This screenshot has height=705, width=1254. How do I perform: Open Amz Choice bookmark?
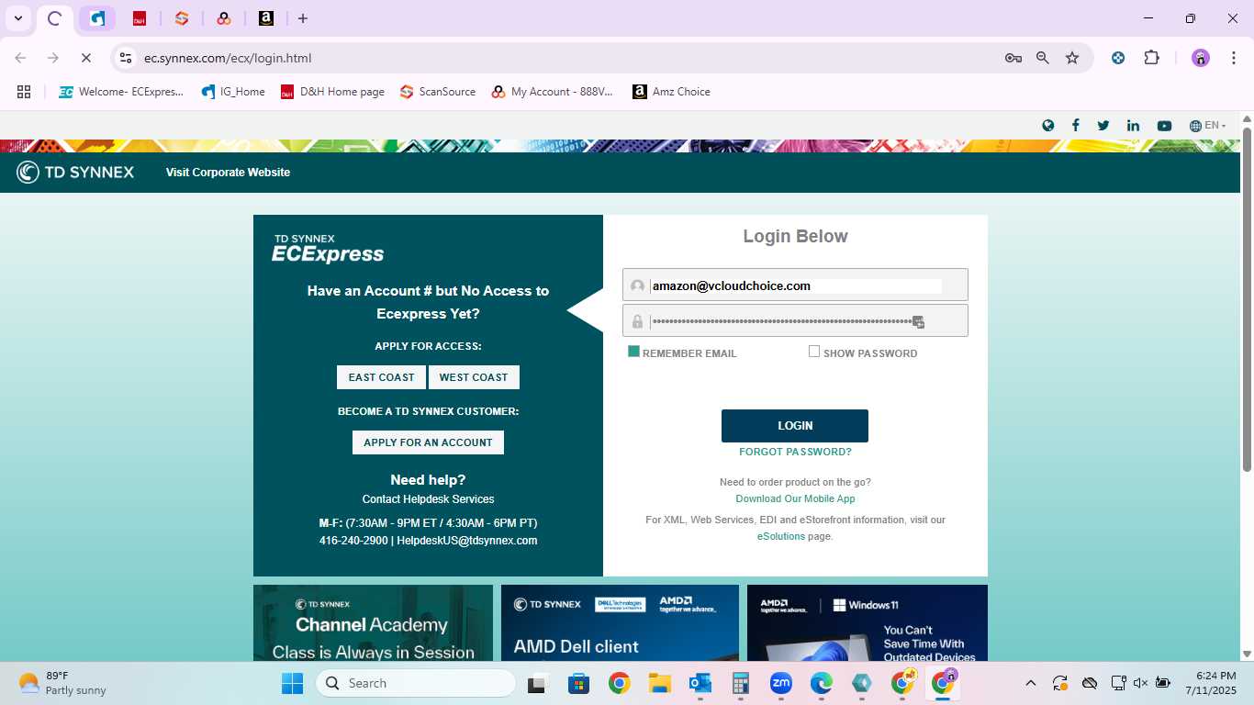click(671, 92)
